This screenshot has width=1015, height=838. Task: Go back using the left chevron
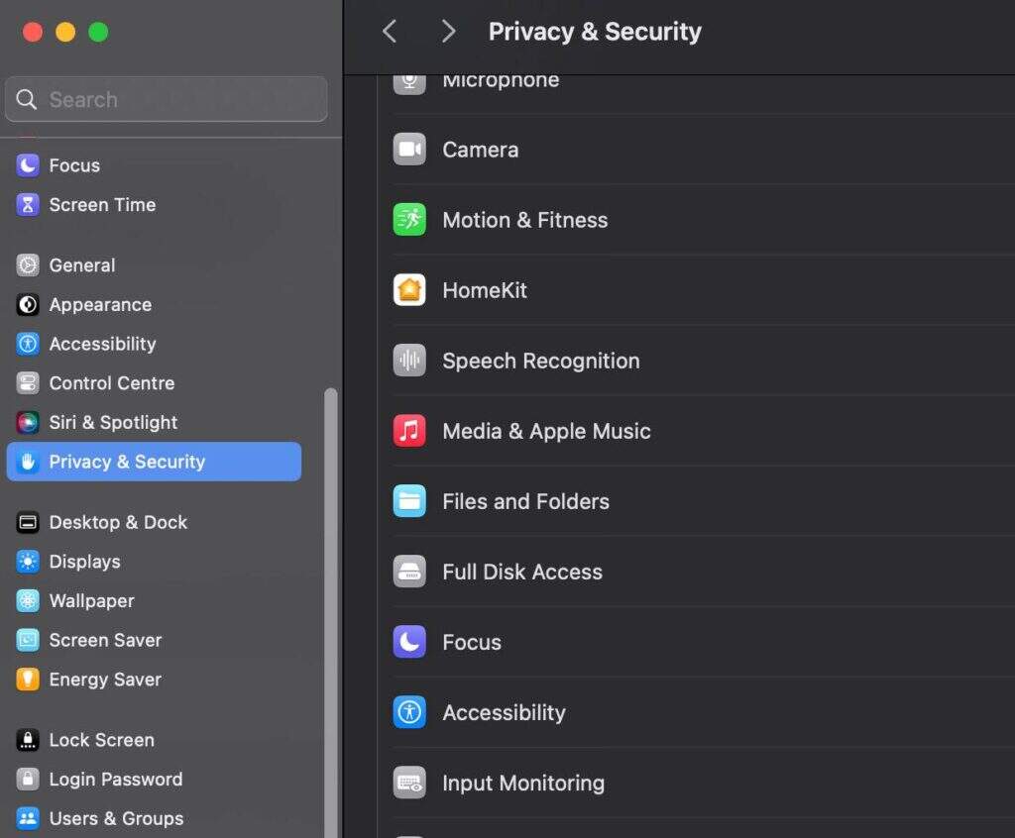pos(390,32)
